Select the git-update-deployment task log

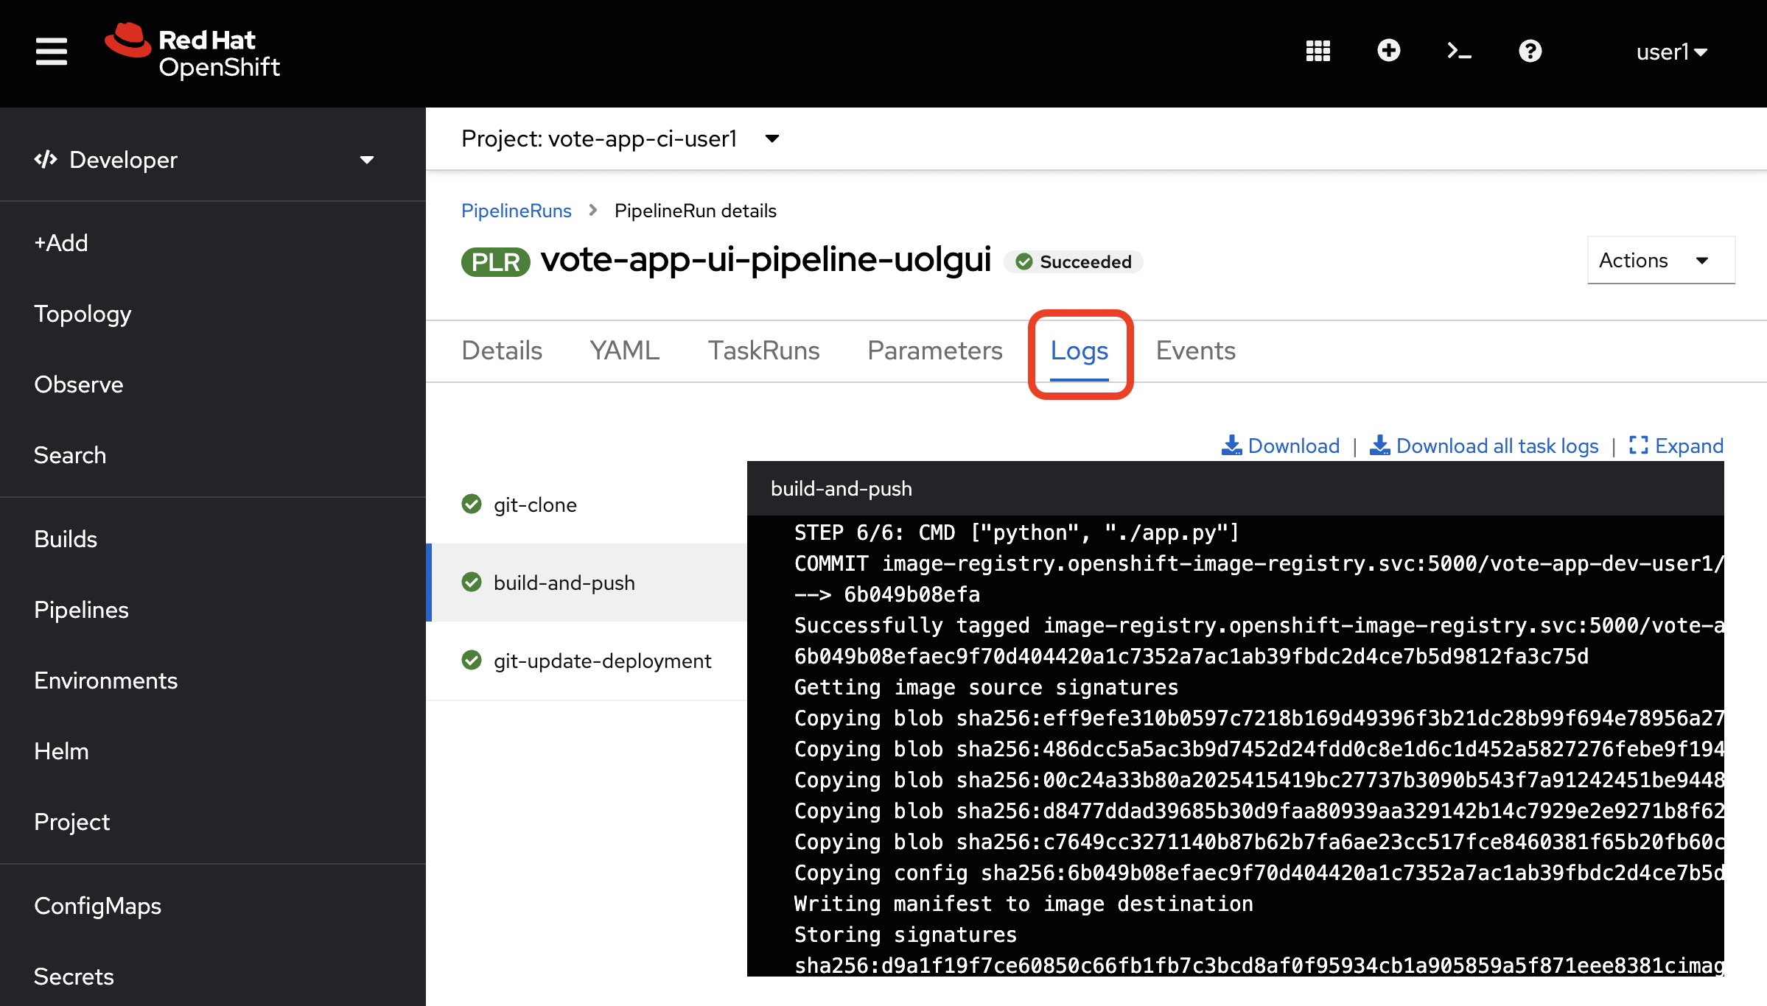click(x=587, y=661)
